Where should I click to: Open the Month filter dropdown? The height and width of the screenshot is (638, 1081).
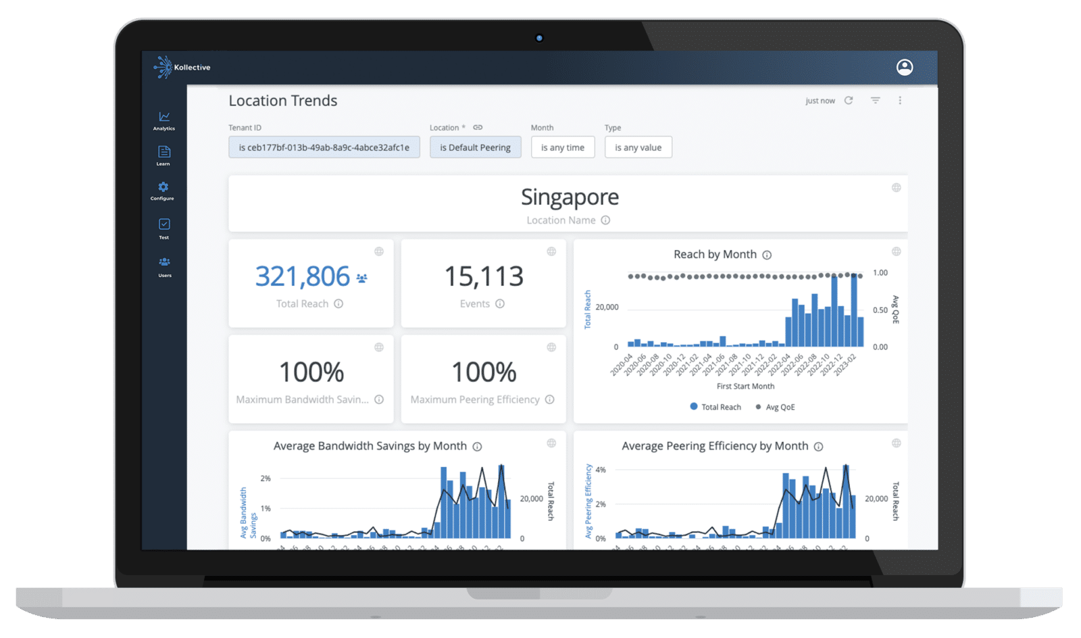[x=563, y=147]
